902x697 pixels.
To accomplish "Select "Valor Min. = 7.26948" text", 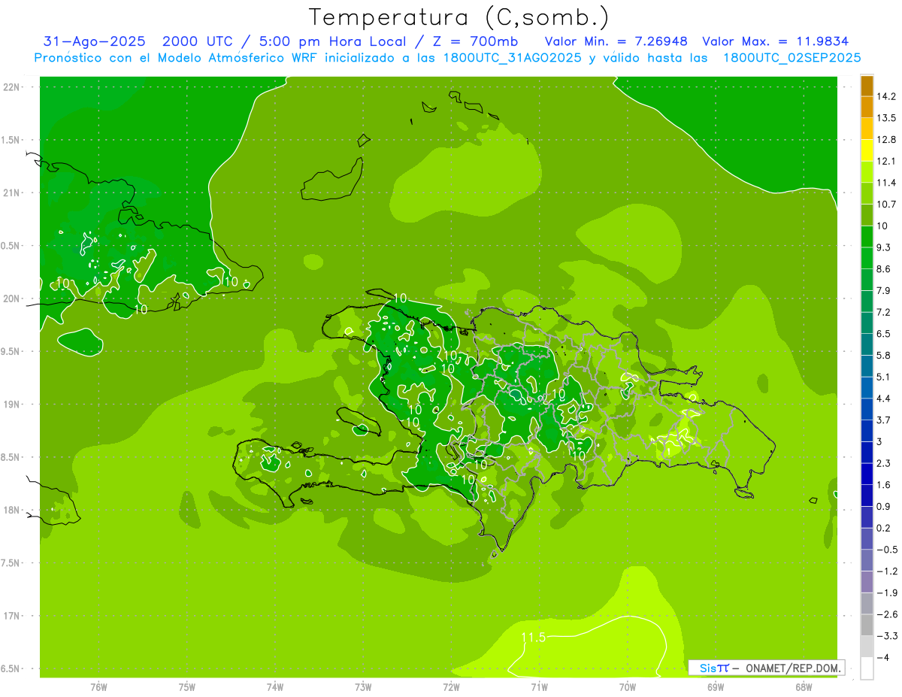I will coord(616,41).
